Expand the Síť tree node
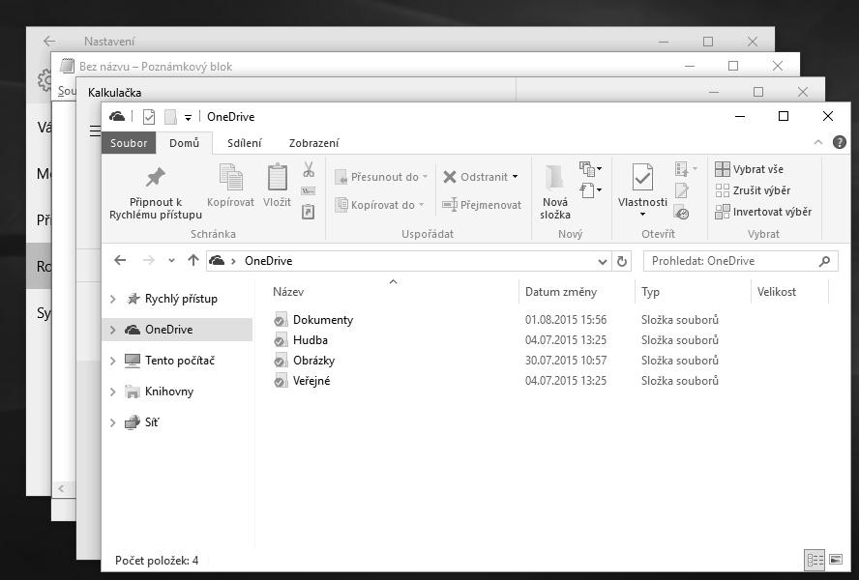859x580 pixels. pyautogui.click(x=113, y=422)
